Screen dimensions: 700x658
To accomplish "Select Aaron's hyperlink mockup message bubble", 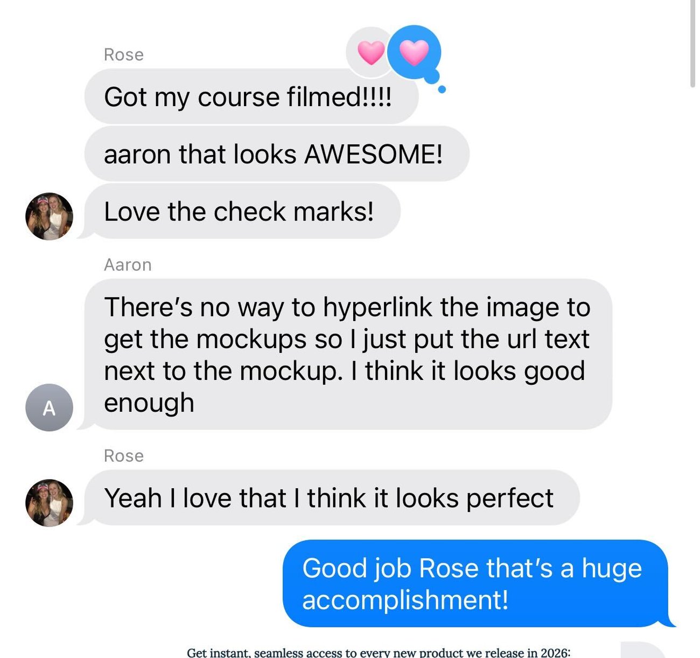I will click(x=348, y=354).
